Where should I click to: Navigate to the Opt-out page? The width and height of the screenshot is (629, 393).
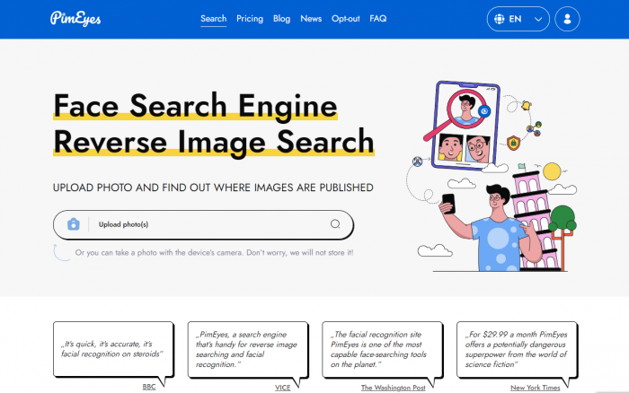tap(345, 19)
